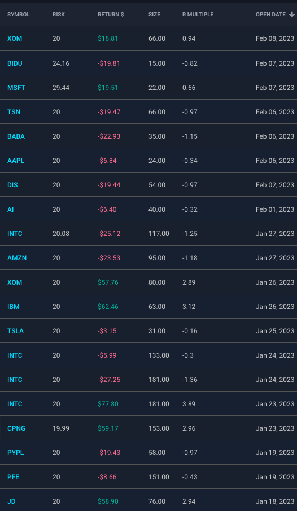Open the AAPL symbol link
The width and height of the screenshot is (297, 511).
(16, 161)
